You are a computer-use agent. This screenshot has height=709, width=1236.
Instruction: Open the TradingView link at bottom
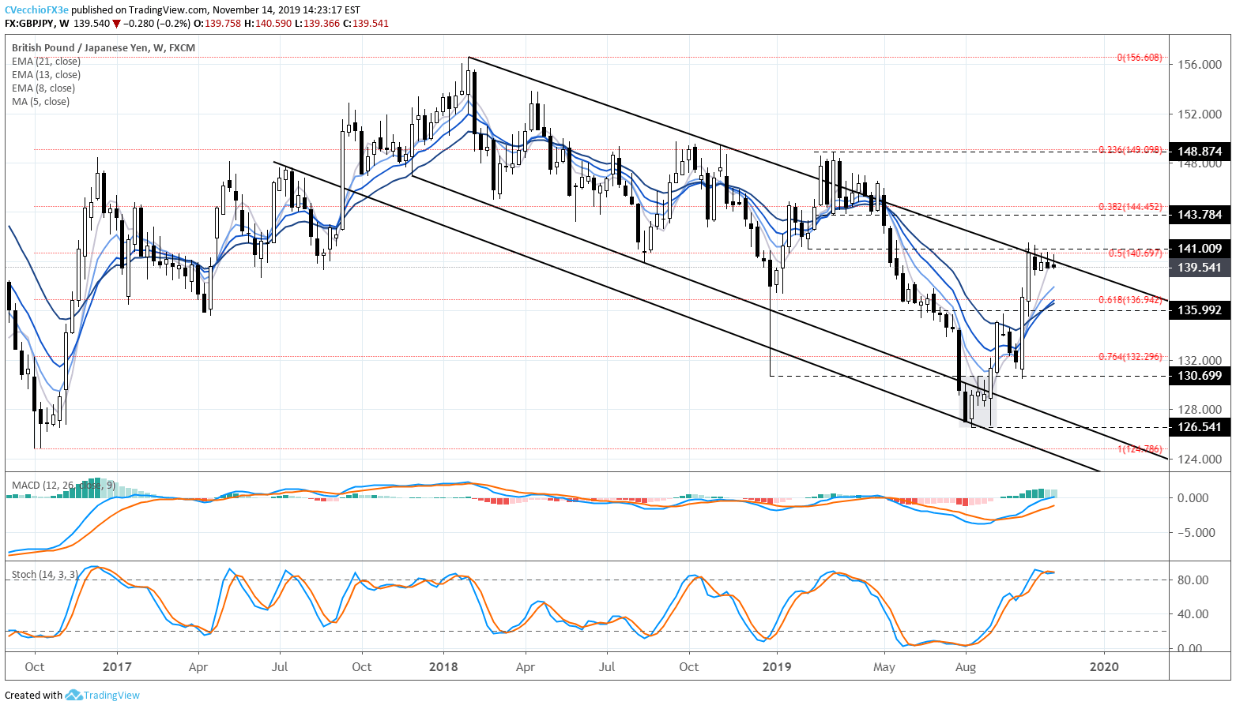(111, 696)
